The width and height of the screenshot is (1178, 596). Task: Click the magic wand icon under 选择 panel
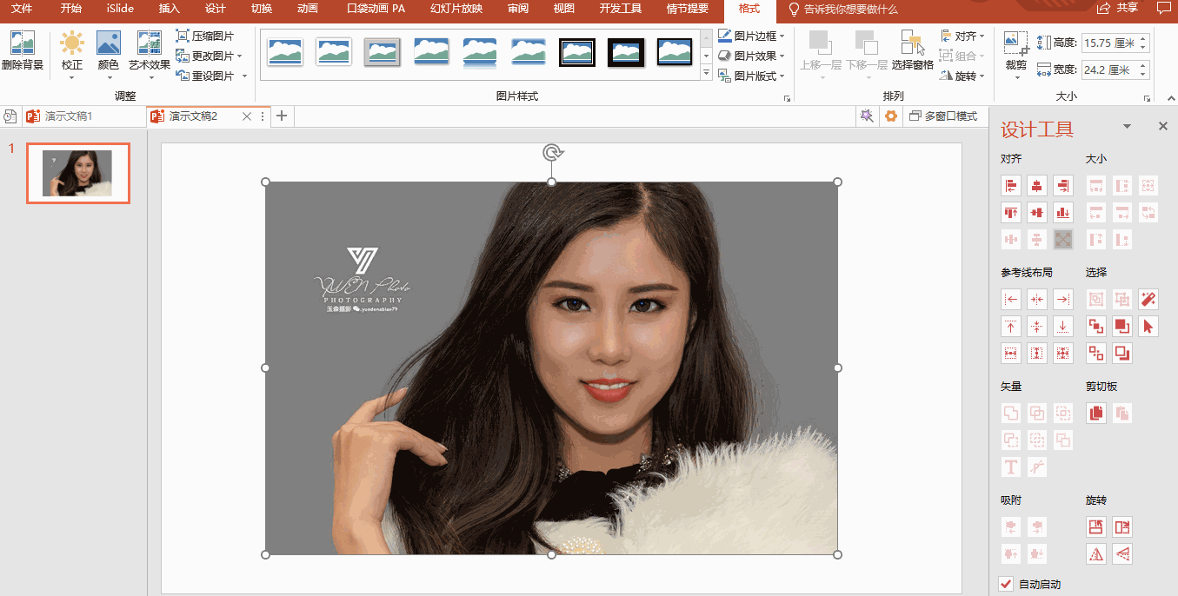pos(1148,299)
